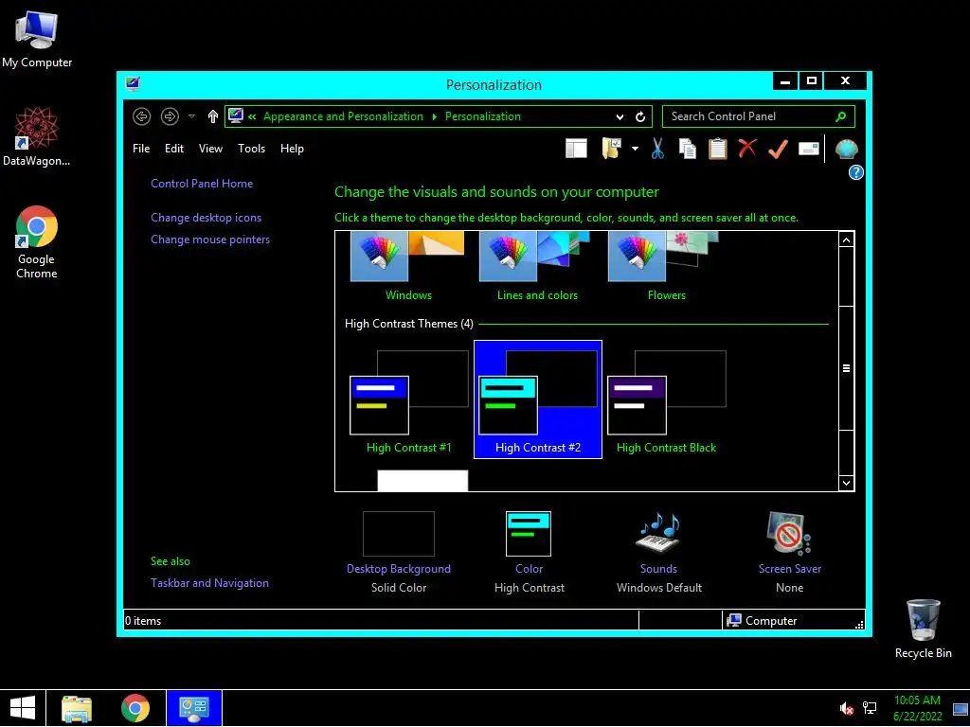The image size is (970, 727).
Task: Click the Control Panel taskbar button
Action: (x=193, y=708)
